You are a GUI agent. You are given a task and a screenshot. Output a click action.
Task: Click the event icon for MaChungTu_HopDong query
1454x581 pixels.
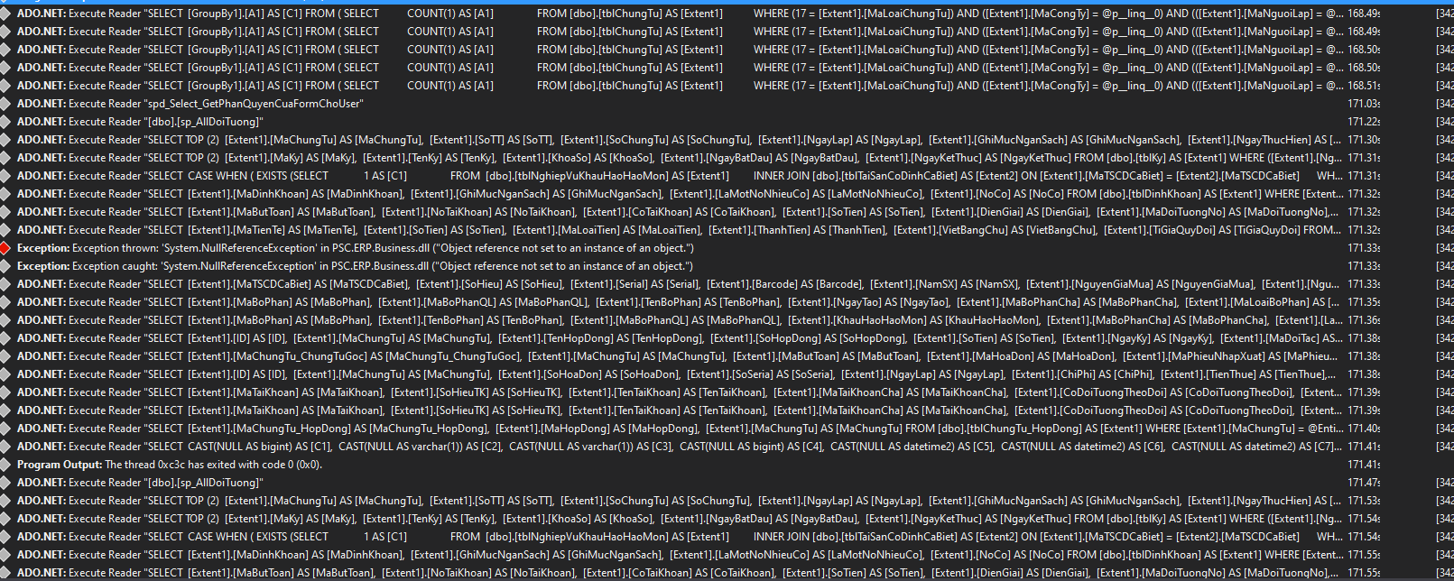tap(6, 429)
